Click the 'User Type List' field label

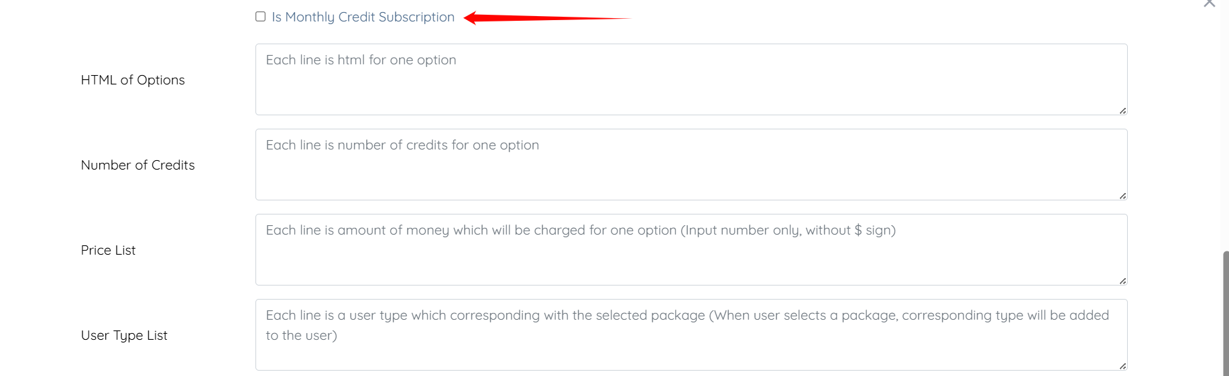coord(124,335)
